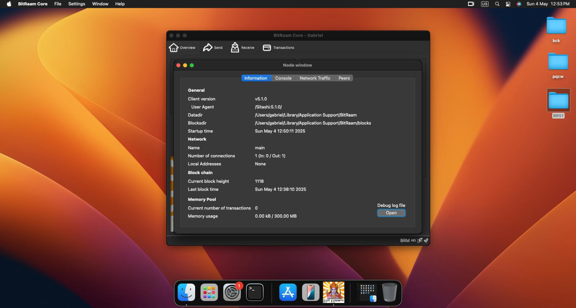Open the Help menu
576x308 pixels.
point(120,4)
